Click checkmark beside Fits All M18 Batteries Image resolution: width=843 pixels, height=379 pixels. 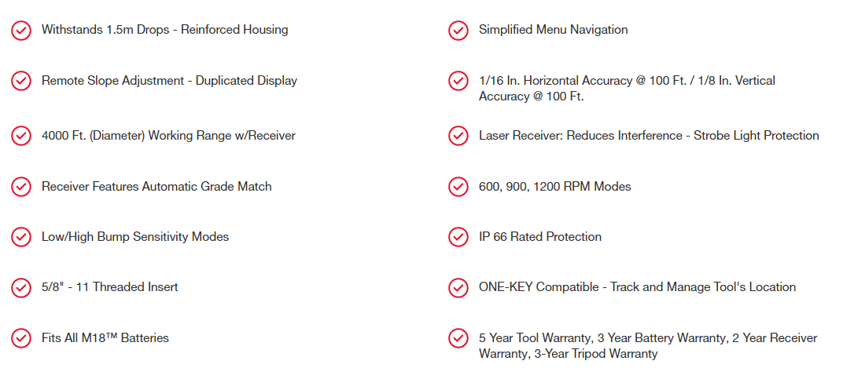(21, 338)
